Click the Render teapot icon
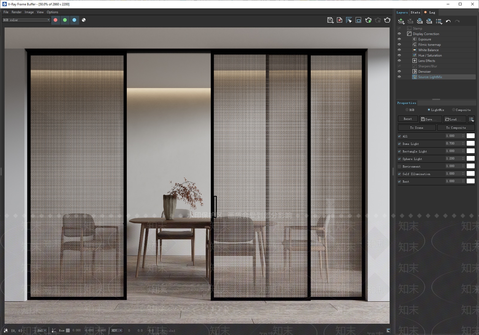This screenshot has width=479, height=335. tap(387, 20)
